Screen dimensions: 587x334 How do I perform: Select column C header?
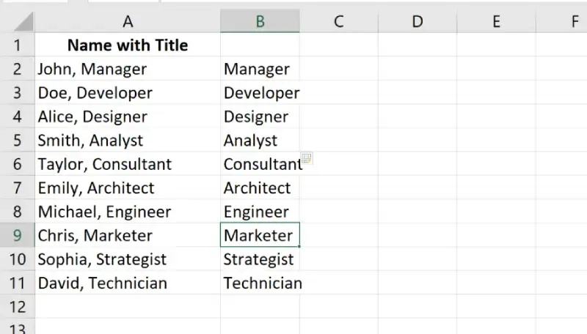339,21
